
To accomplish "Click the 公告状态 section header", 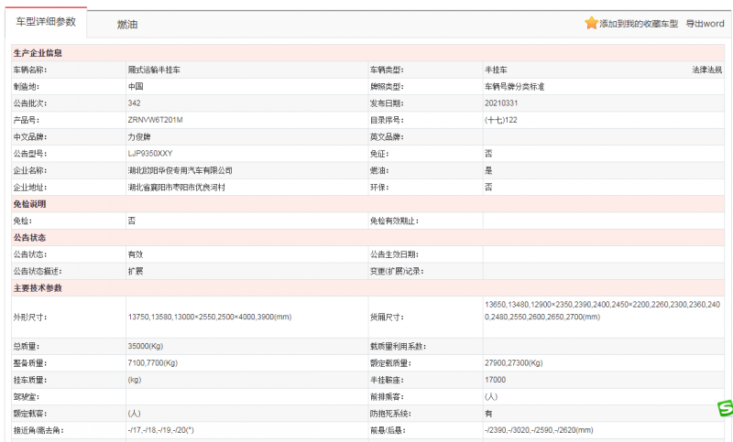I will 29,237.
